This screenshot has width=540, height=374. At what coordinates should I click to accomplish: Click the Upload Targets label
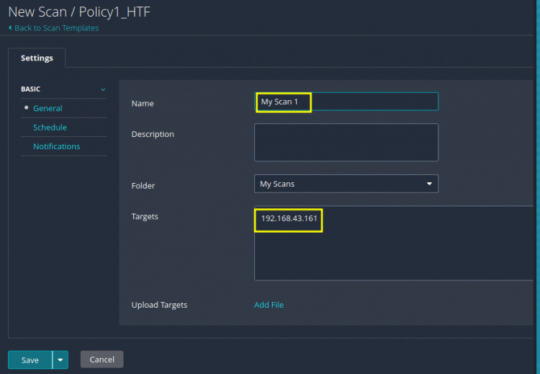[x=159, y=305]
